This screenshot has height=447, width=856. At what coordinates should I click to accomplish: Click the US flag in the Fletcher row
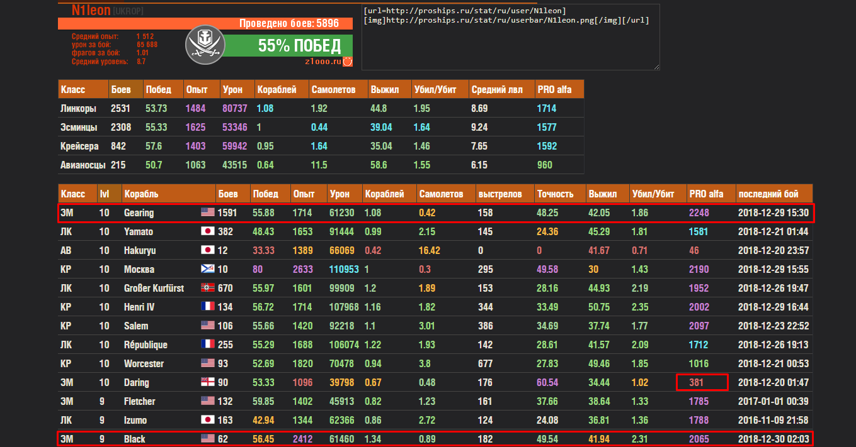click(x=208, y=401)
